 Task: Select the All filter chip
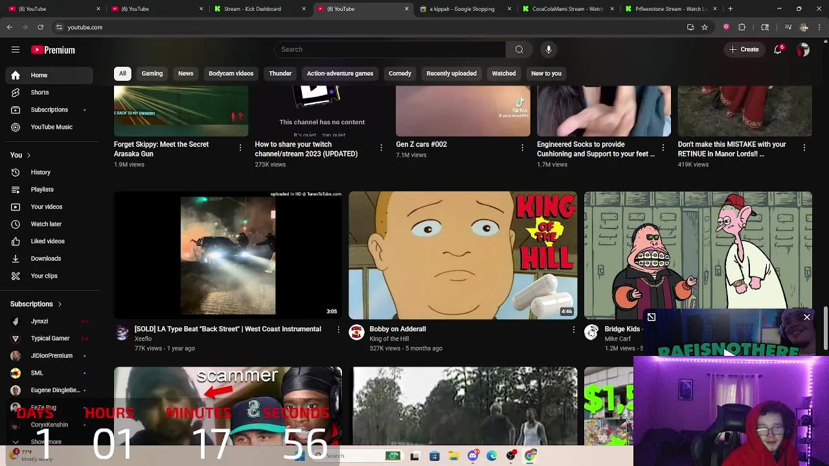coord(122,74)
